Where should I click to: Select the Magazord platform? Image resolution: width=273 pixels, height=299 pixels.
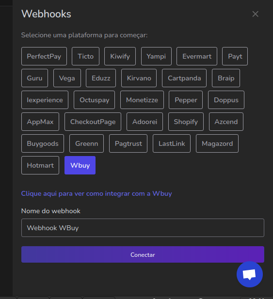click(x=217, y=143)
